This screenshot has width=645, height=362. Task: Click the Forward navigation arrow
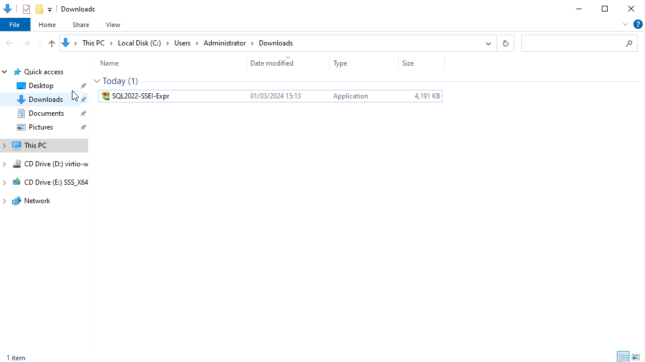(26, 43)
